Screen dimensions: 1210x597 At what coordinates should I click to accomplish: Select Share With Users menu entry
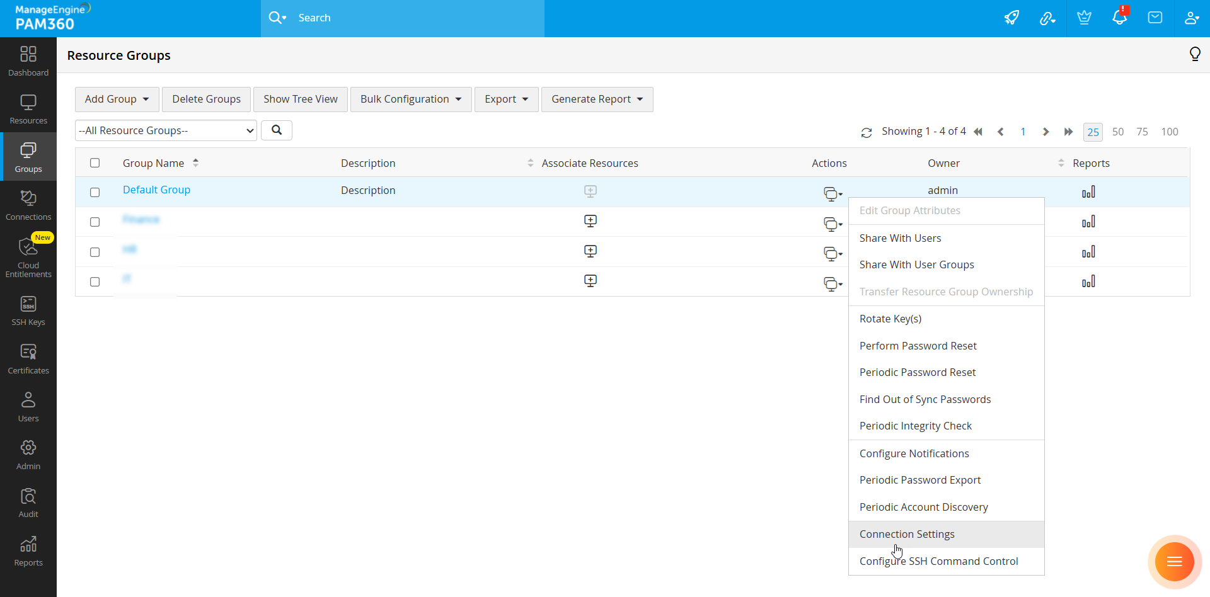pyautogui.click(x=900, y=238)
